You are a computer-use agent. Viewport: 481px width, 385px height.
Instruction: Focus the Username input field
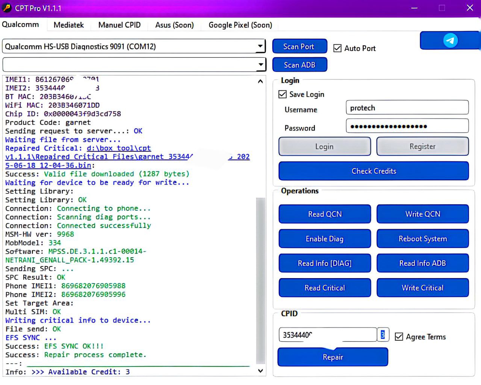point(407,108)
